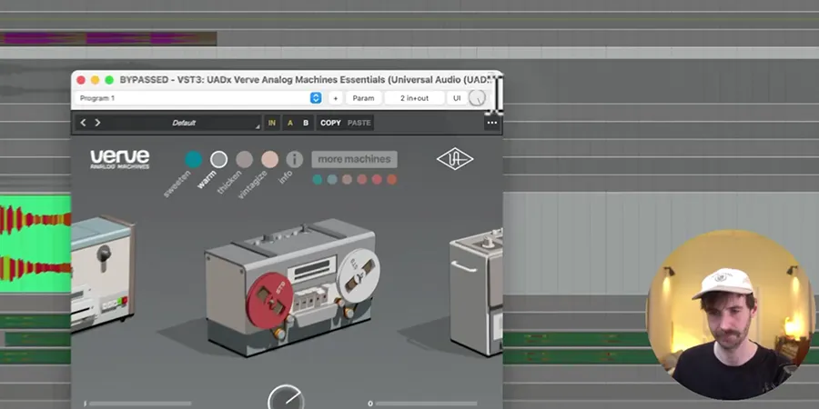The image size is (819, 409).
Task: Click the first teal machine dot
Action: pos(317,179)
